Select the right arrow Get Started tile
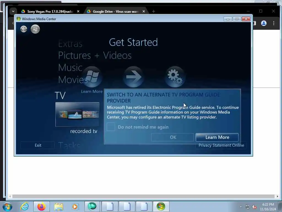Viewport: 282px width, 212px height. 133,77
